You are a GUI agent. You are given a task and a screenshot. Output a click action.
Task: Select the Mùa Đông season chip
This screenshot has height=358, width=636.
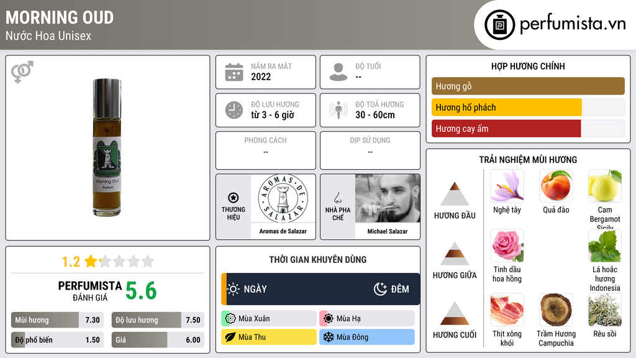coord(367,337)
